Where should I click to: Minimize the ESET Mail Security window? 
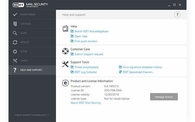tap(169, 5)
